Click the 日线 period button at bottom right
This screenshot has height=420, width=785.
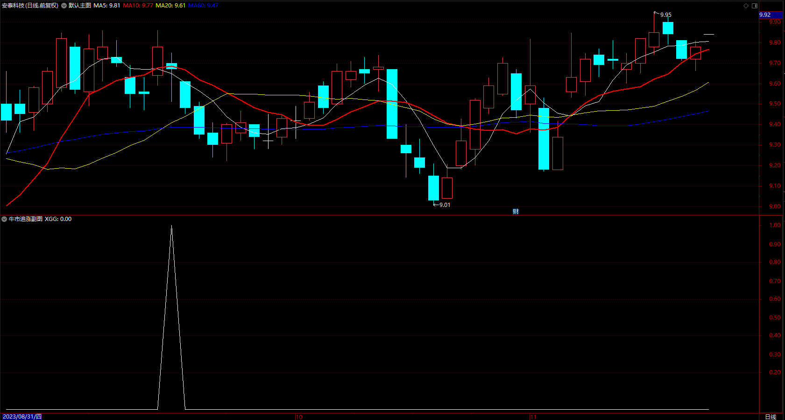tap(771, 417)
